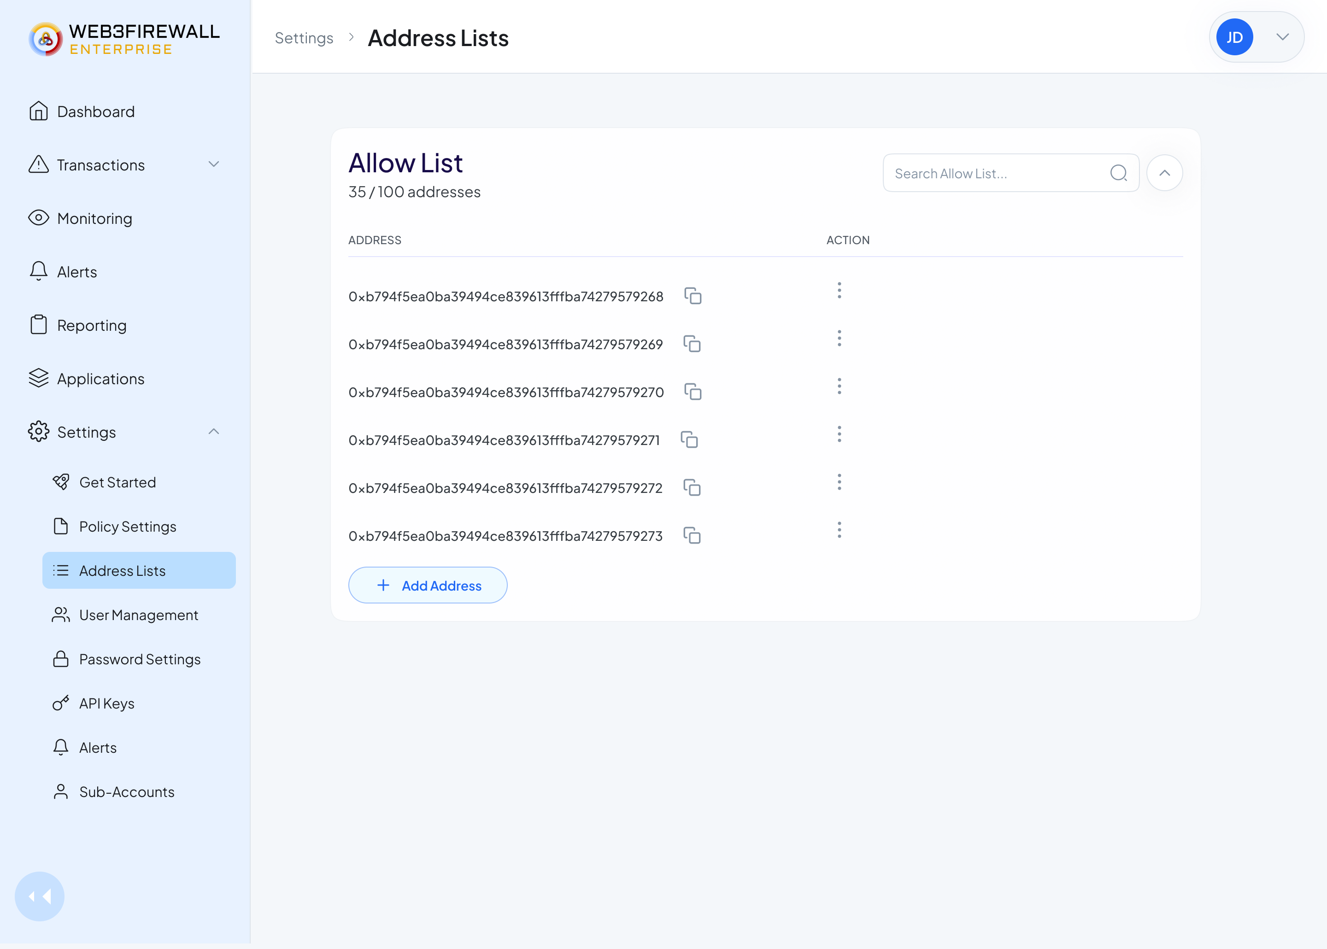
Task: Collapse the sidebar with double-arrow button
Action: pos(40,896)
